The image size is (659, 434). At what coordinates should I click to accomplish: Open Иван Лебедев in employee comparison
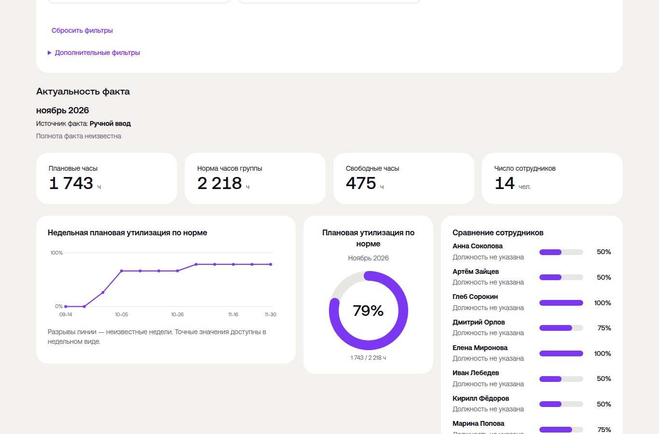[476, 373]
